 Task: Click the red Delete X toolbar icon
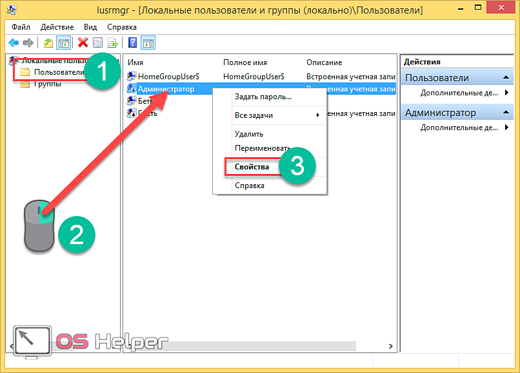coord(83,43)
